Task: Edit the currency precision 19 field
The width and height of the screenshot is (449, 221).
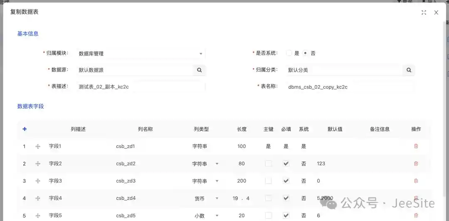Action: (x=235, y=198)
